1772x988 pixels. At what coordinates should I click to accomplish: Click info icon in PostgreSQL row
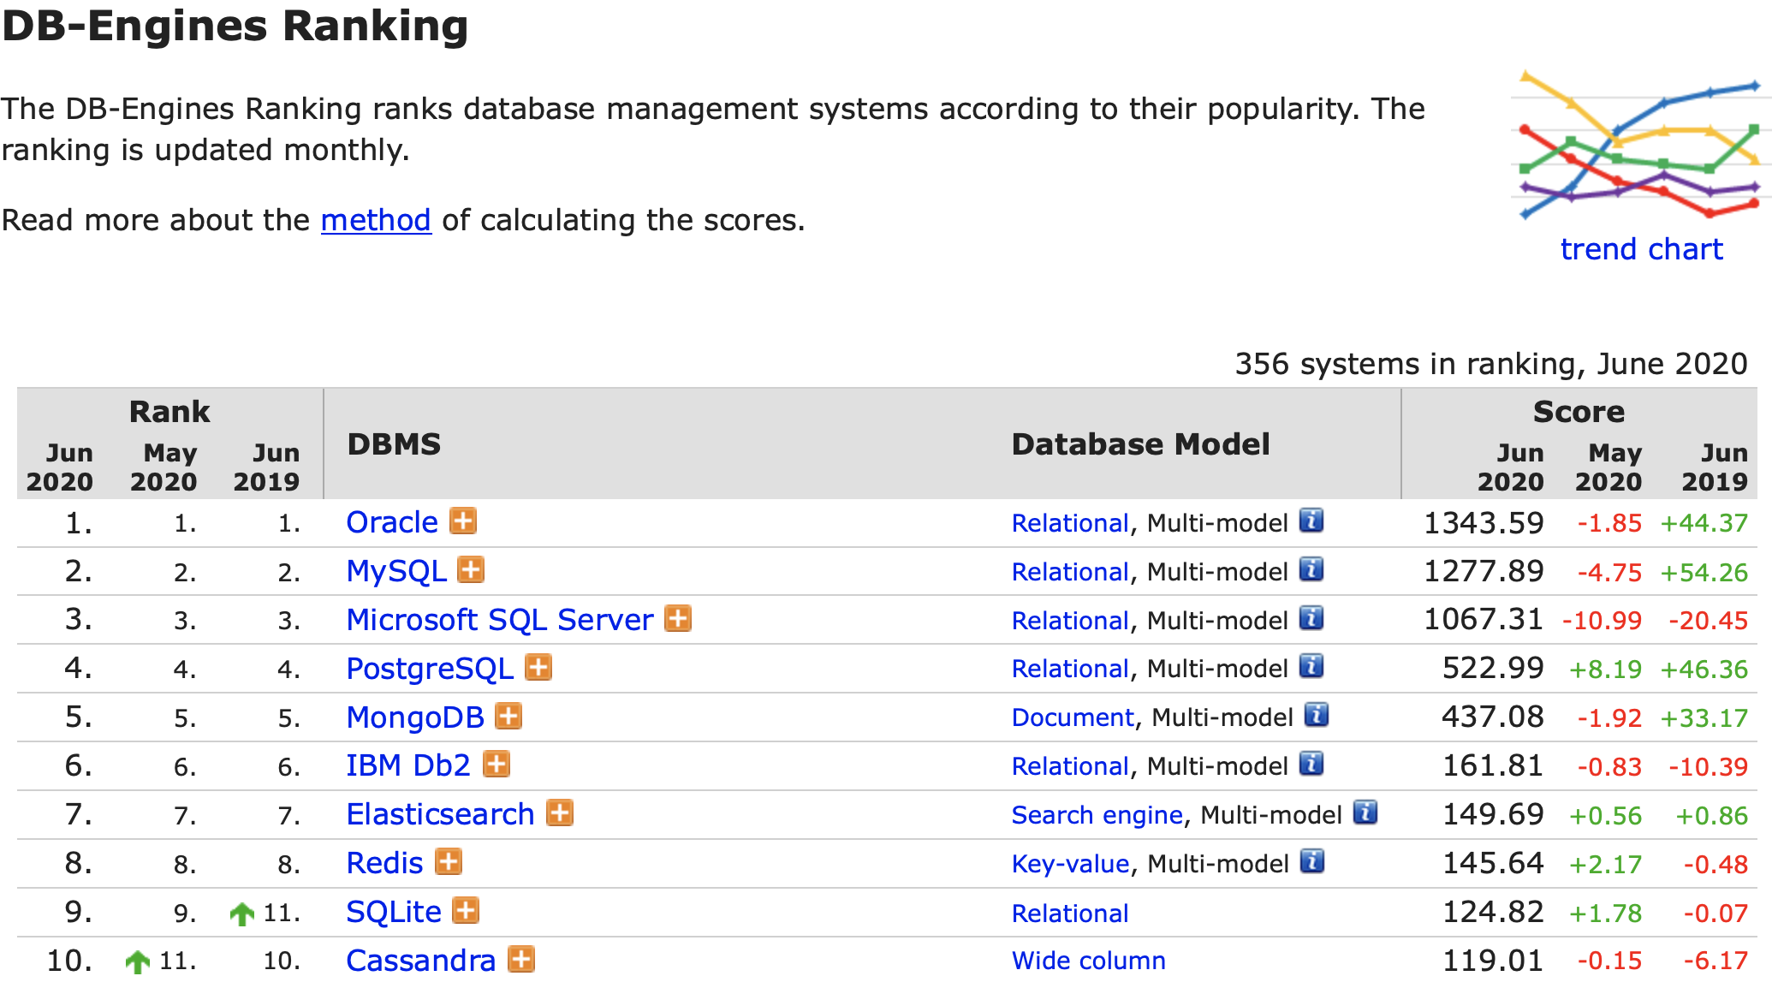[x=1311, y=666]
